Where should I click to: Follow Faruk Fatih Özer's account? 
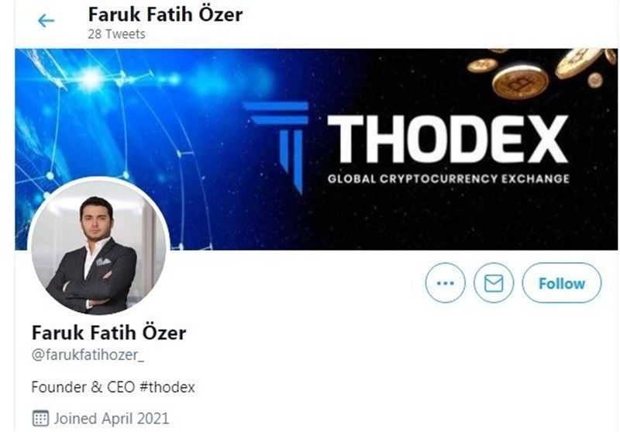point(561,283)
